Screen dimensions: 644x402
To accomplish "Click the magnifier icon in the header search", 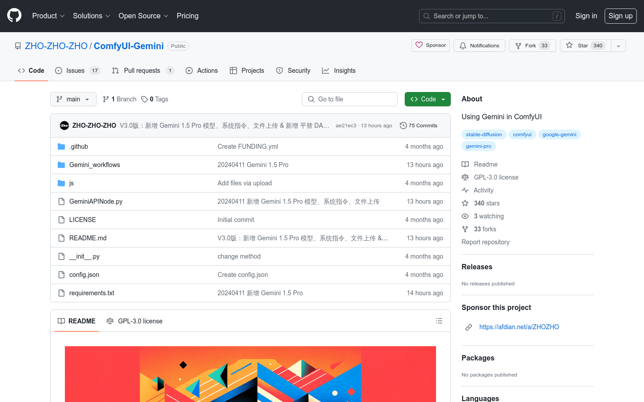I will point(427,16).
